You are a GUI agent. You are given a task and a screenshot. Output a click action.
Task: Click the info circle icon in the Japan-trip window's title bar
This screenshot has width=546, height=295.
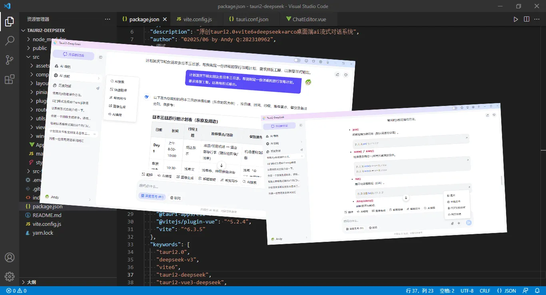click(306, 61)
